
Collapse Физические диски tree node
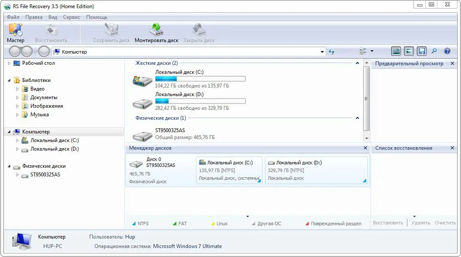pyautogui.click(x=9, y=166)
